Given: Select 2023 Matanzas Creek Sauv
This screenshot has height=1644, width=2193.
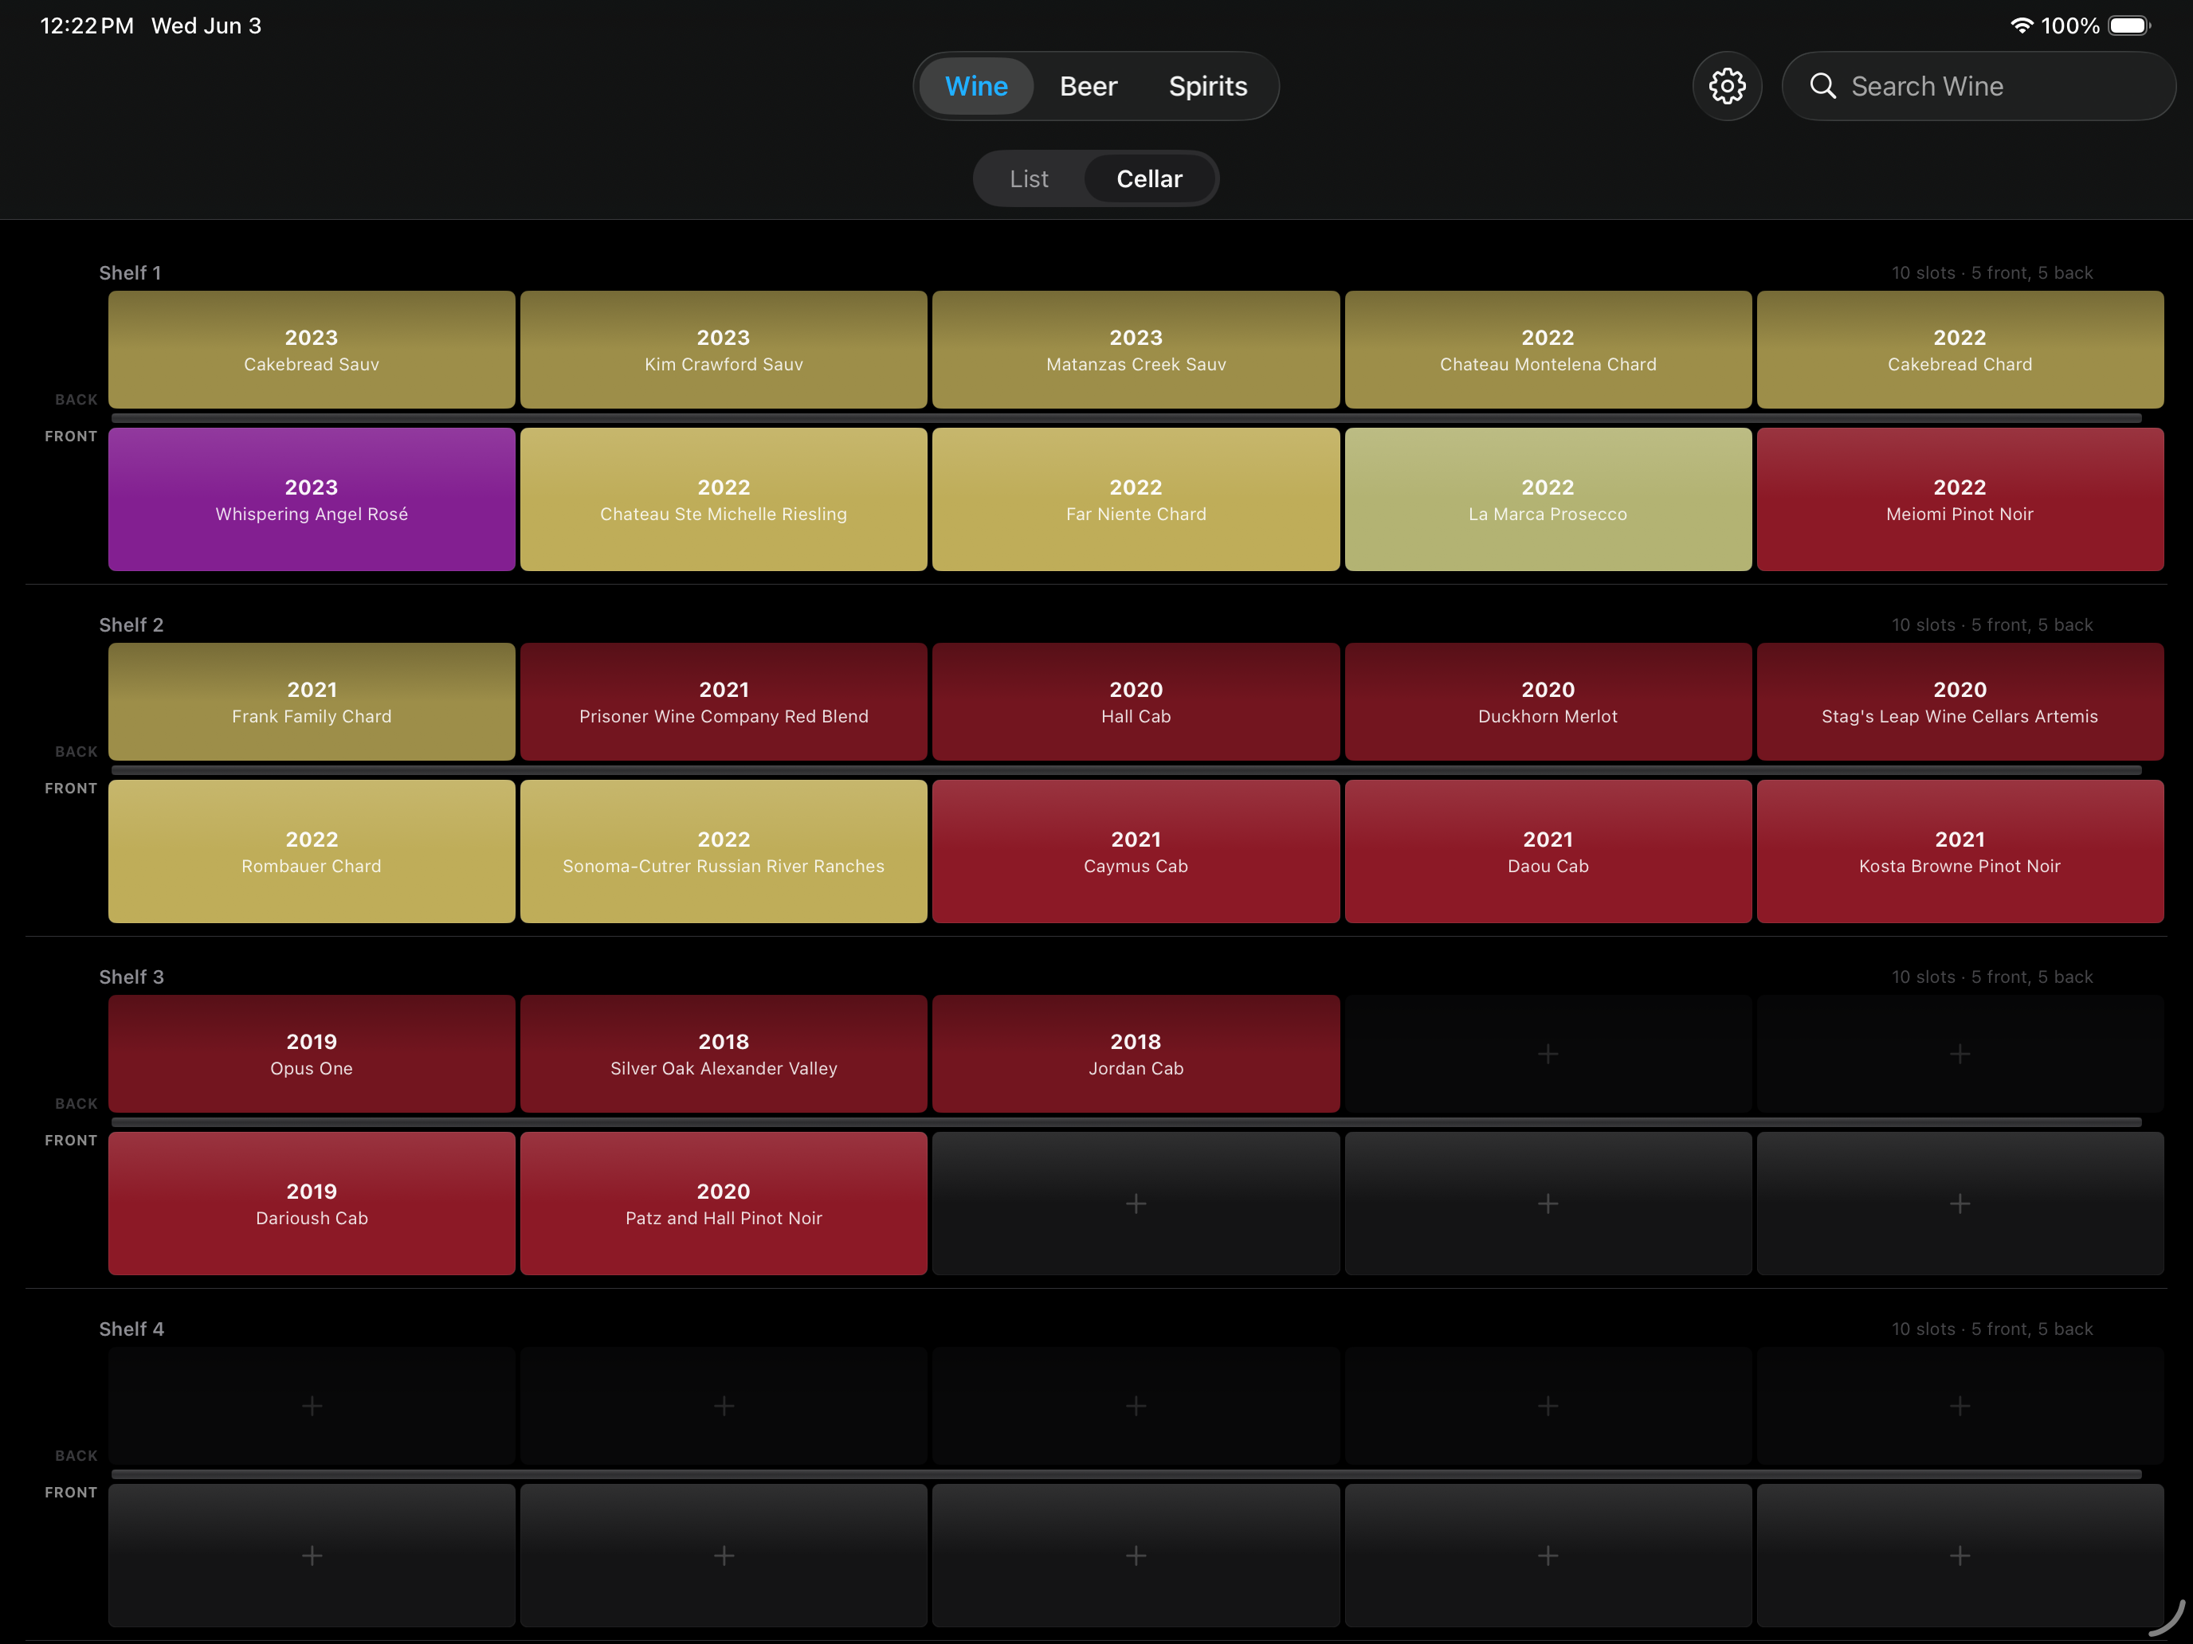Looking at the screenshot, I should click(1136, 350).
